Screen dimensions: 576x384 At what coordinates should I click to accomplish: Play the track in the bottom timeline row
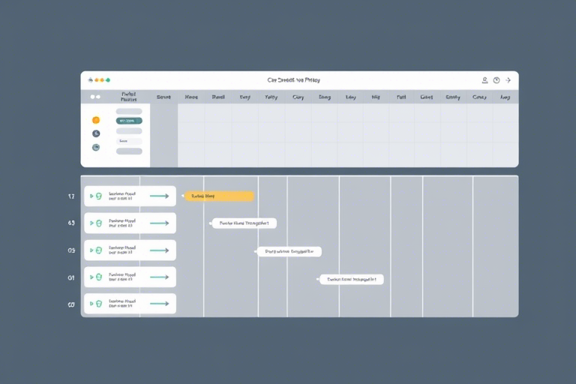pos(91,304)
